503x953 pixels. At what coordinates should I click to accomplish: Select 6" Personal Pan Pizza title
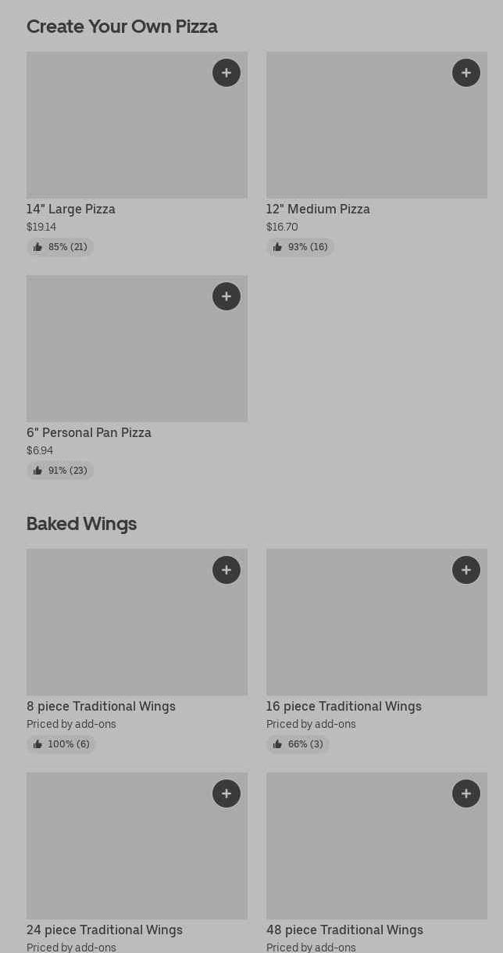(89, 433)
